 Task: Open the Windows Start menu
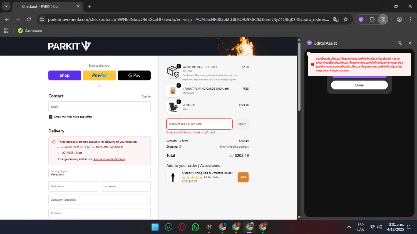[155, 227]
